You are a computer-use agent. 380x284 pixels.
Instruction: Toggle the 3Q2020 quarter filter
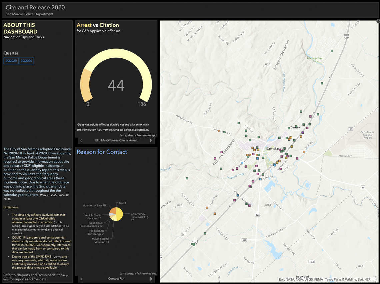[x=26, y=61]
